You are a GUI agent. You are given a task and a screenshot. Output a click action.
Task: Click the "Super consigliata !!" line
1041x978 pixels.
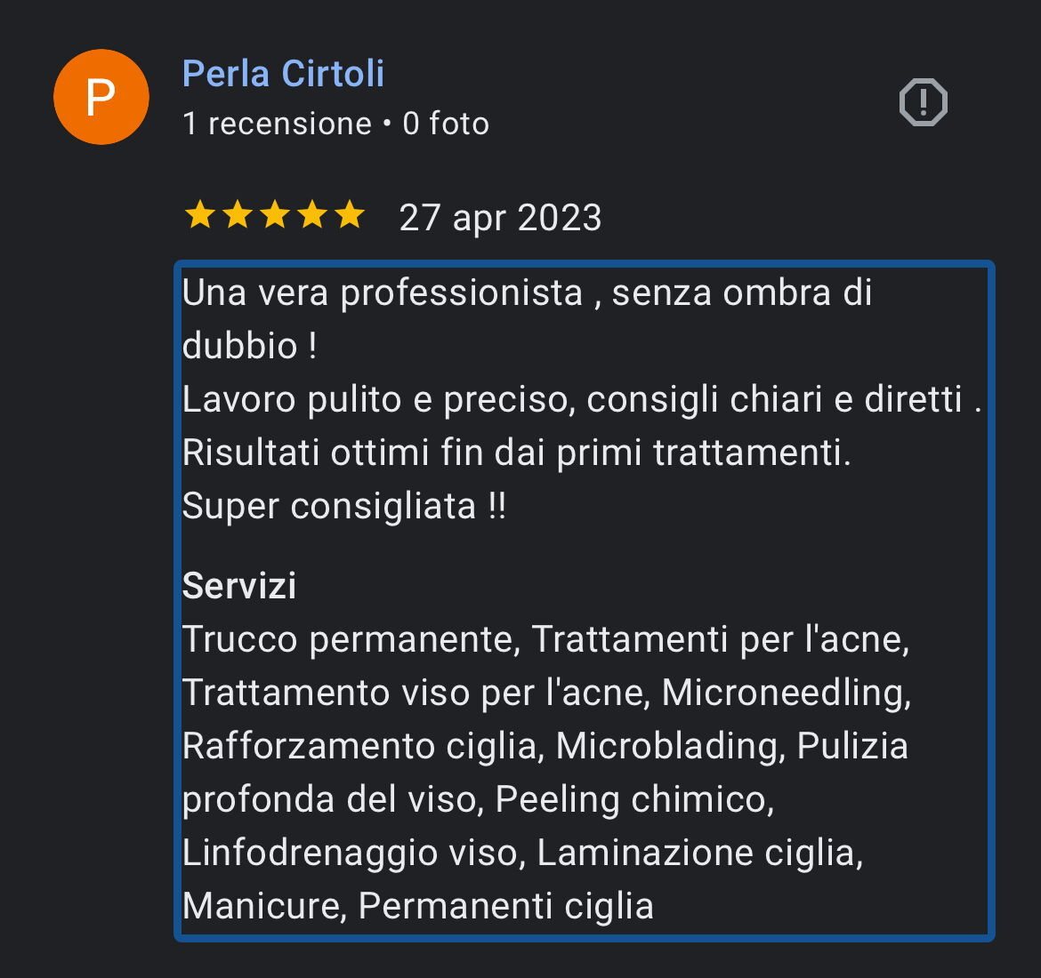coord(344,507)
